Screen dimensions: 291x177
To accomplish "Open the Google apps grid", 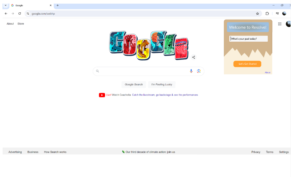I will [280, 24].
